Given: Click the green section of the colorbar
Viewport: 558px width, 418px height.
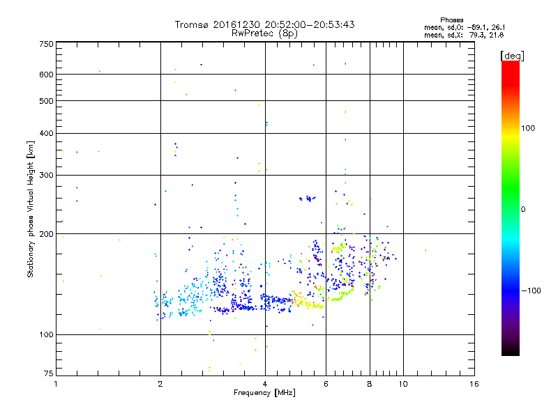Looking at the screenshot, I should 511,188.
